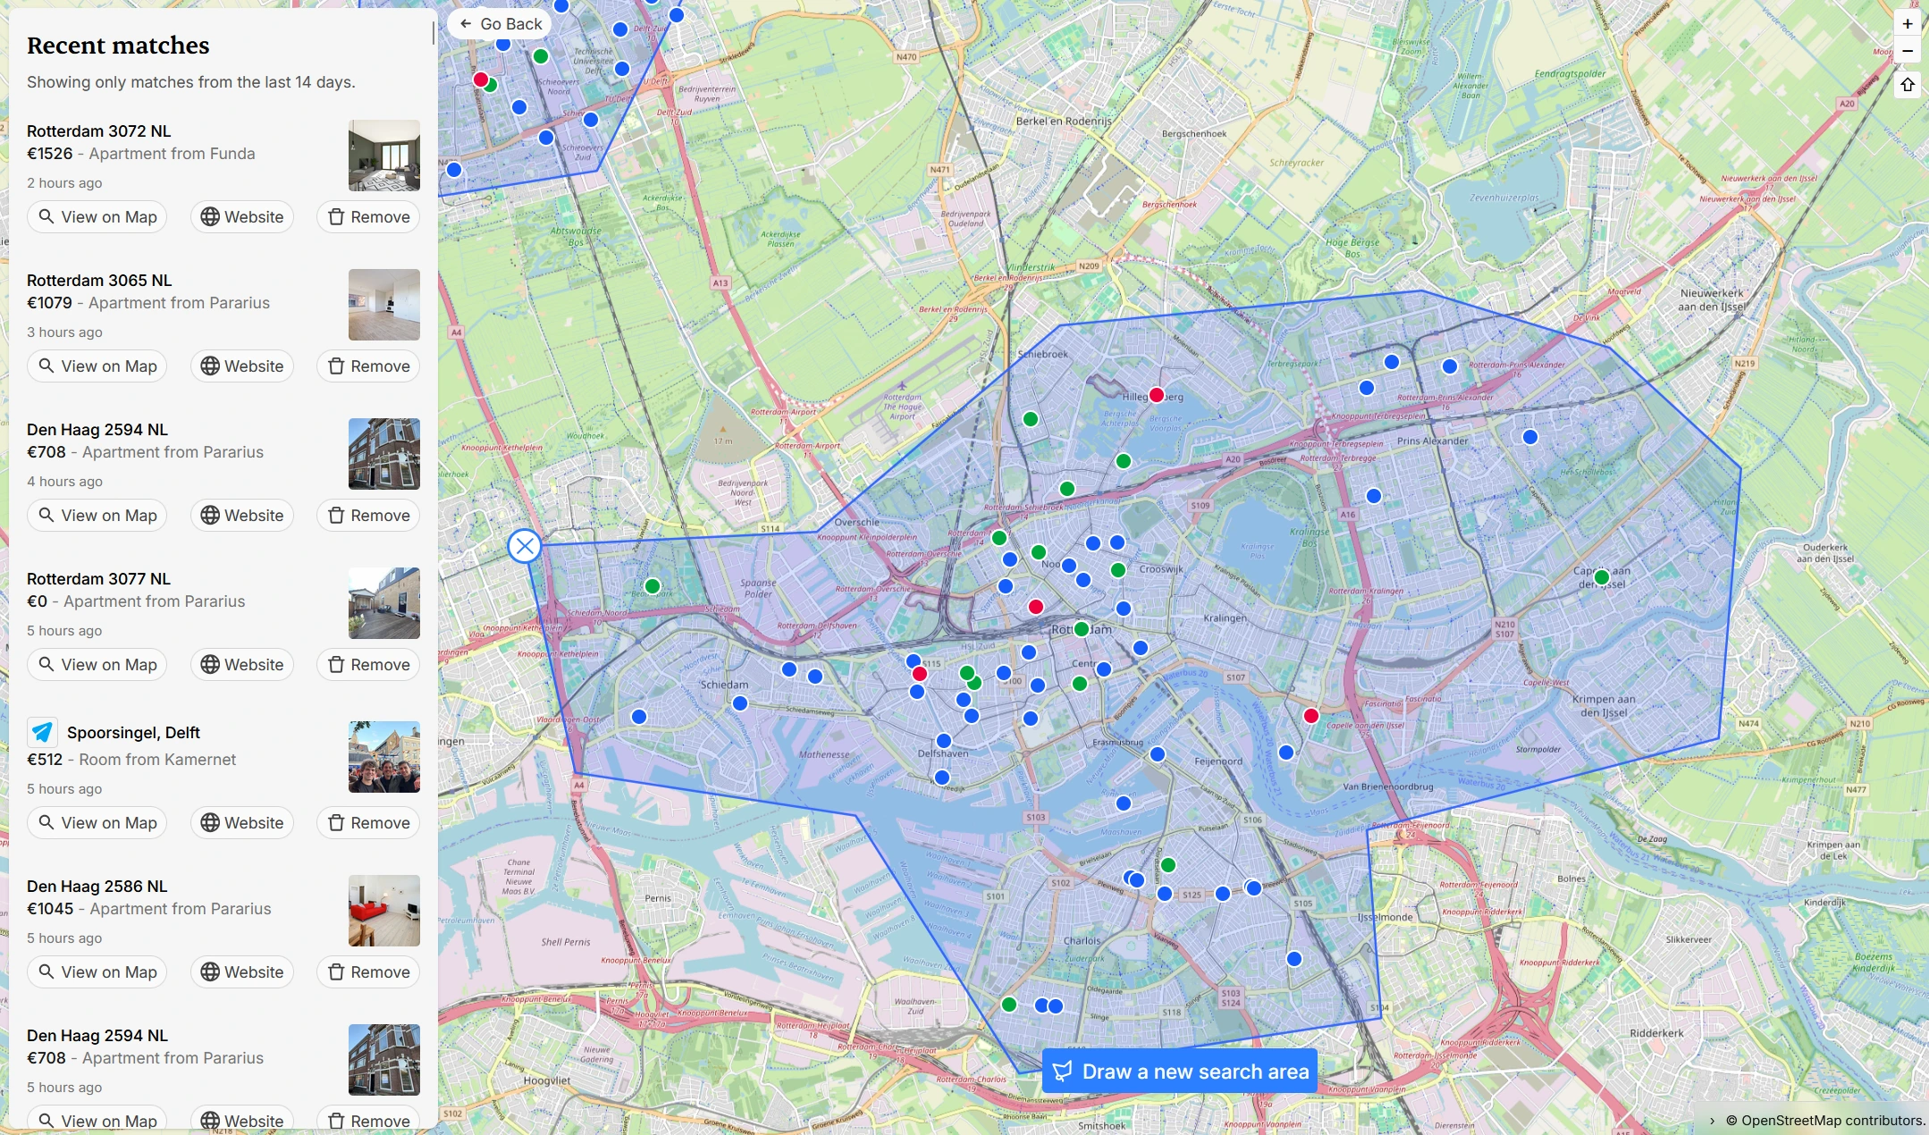Zoom out with the map minus button
The height and width of the screenshot is (1135, 1929).
(x=1907, y=51)
